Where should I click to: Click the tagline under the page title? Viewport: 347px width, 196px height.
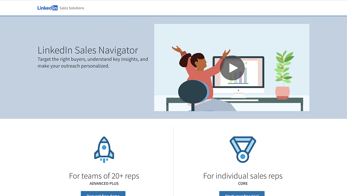click(93, 62)
